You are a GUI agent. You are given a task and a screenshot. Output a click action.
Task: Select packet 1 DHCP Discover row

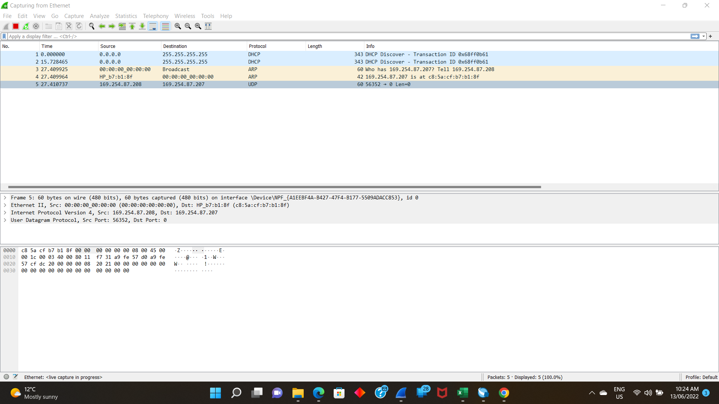[x=359, y=54]
